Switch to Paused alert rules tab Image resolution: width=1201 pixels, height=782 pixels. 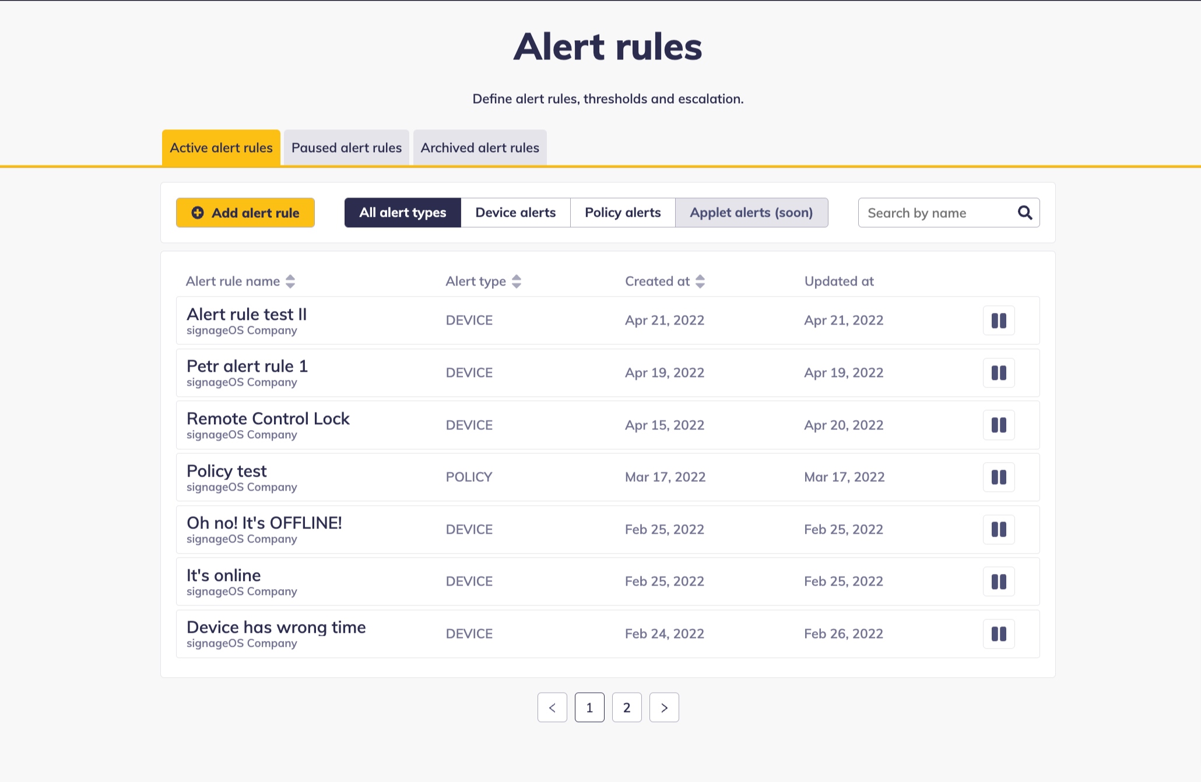(x=346, y=148)
